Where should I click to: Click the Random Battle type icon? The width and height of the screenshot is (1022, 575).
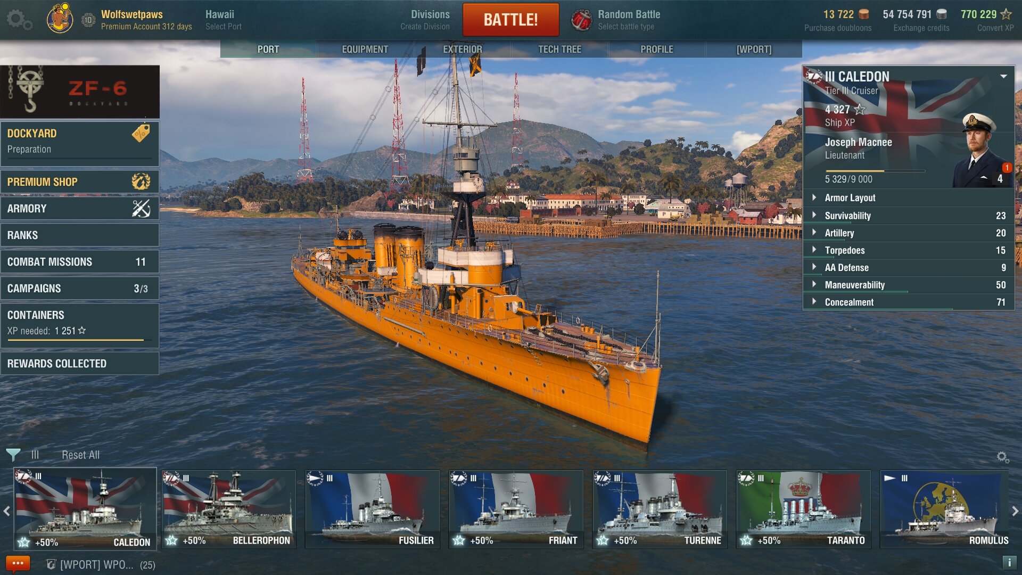[x=581, y=20]
